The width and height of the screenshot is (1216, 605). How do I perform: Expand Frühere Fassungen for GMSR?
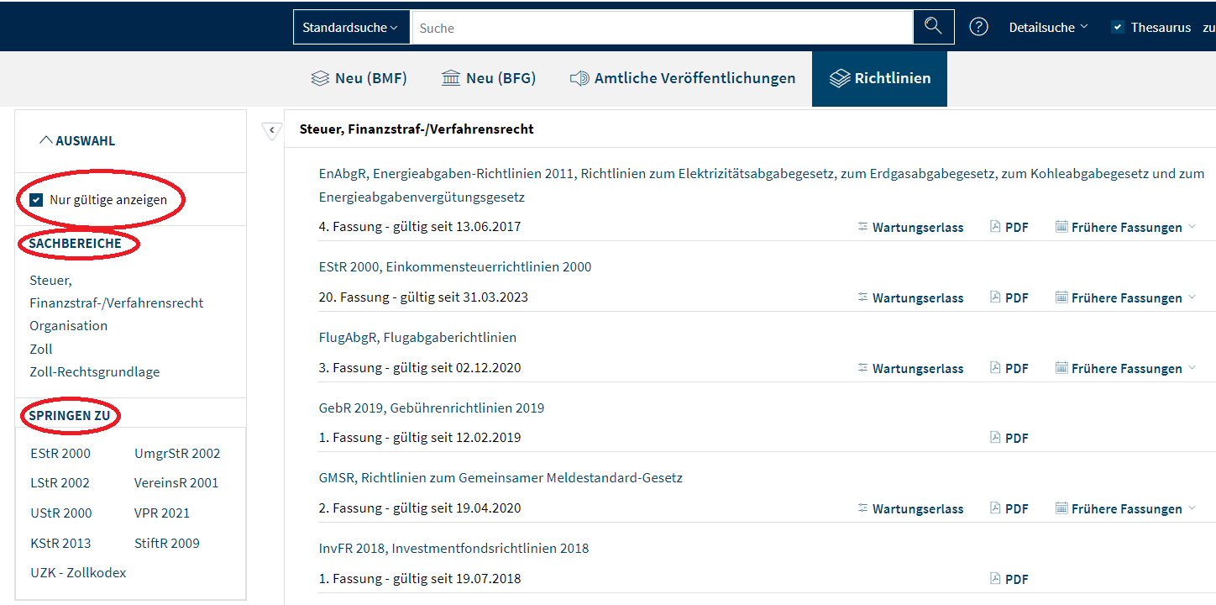[x=1125, y=508]
